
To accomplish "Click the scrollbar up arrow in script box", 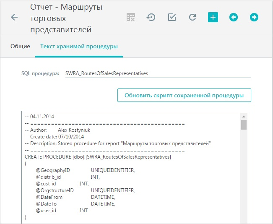I will 244,117.
